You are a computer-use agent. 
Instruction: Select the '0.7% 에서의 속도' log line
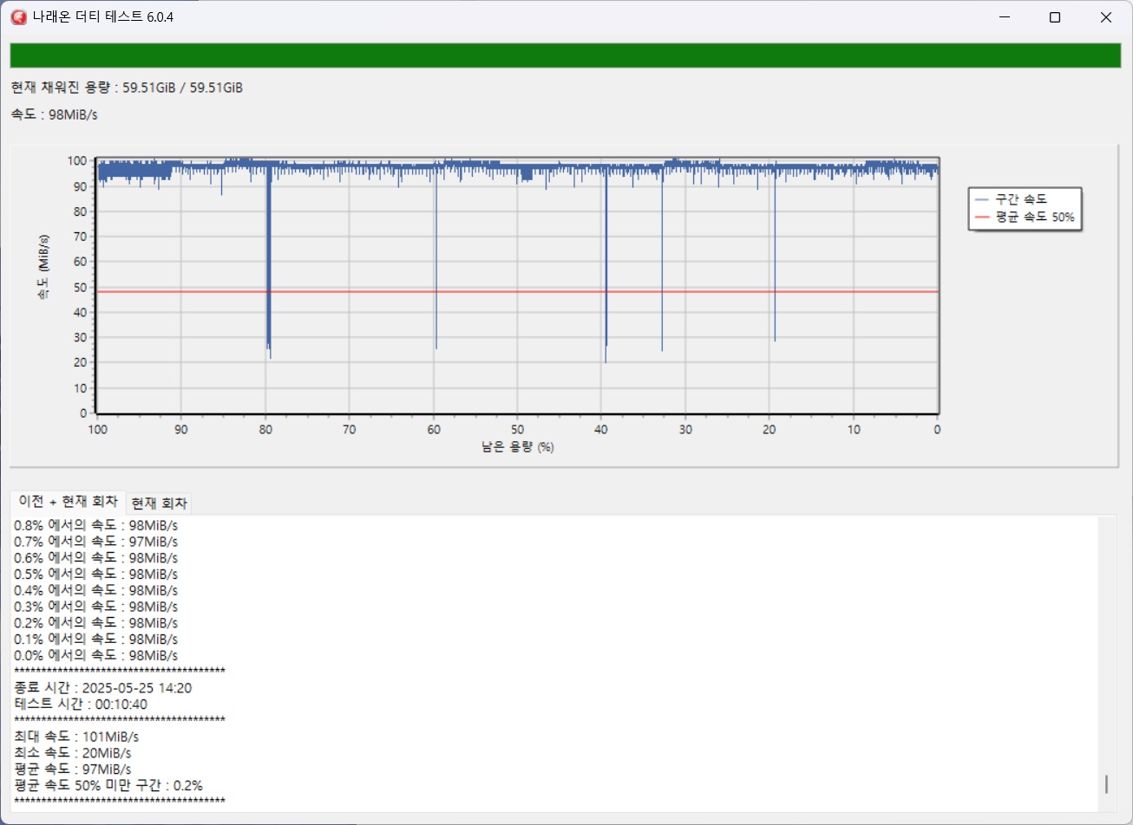tap(95, 541)
